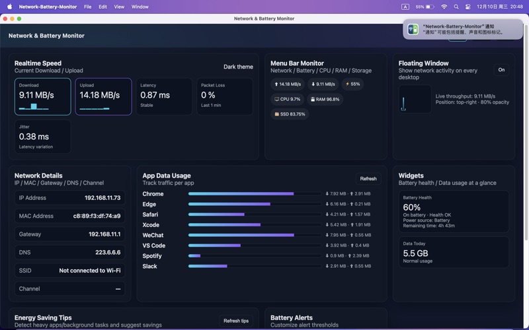Image resolution: width=529 pixels, height=330 pixels.
Task: Open Control Center from the menu bar
Action: (468, 7)
